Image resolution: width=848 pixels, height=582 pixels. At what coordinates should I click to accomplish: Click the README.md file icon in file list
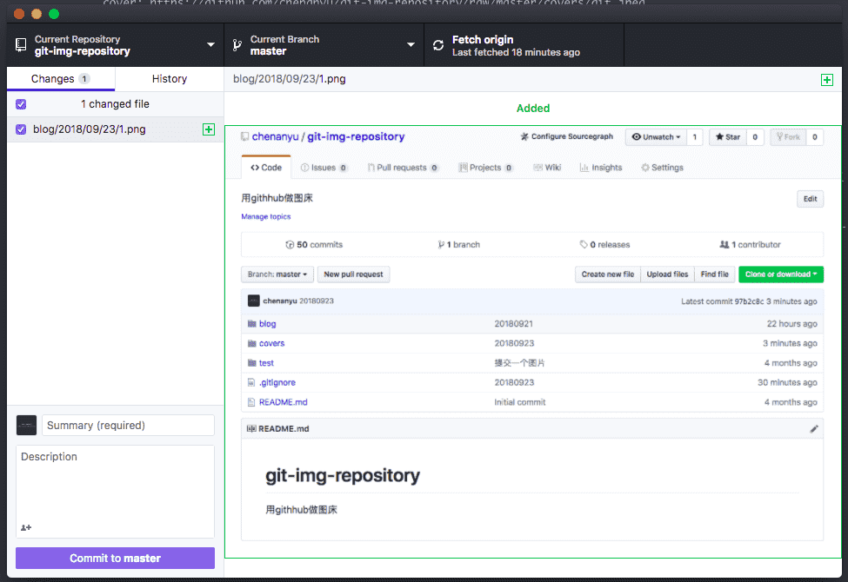point(251,402)
